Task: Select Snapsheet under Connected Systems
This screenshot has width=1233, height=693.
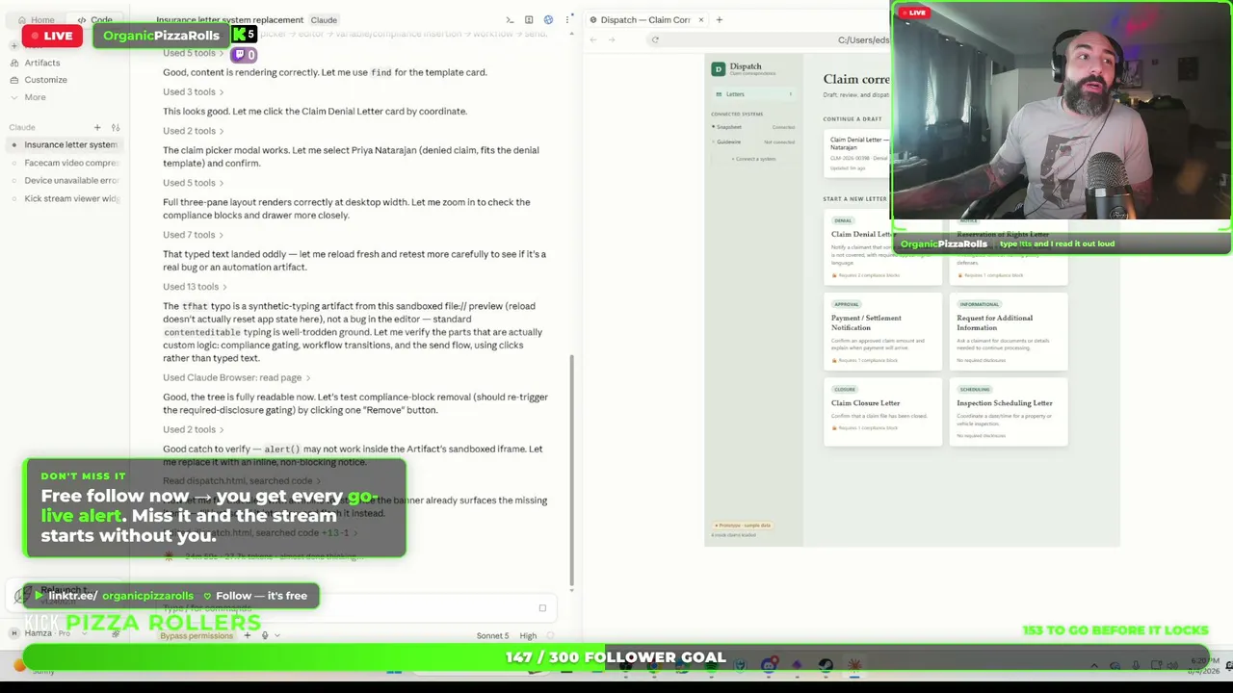Action: click(753, 127)
